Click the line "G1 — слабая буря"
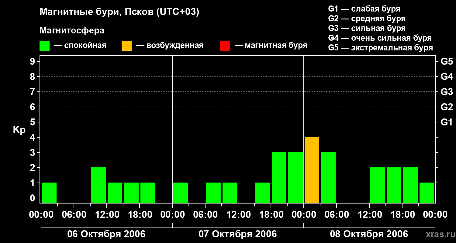 pyautogui.click(x=364, y=9)
